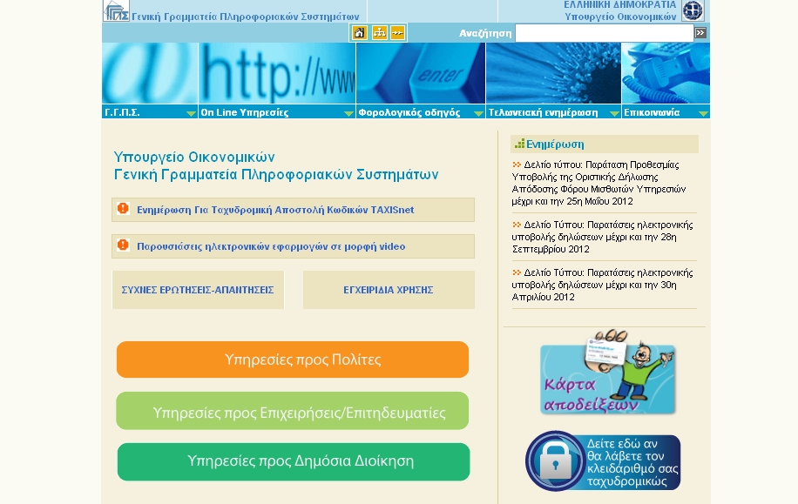Click the Hellenic Republic emblem icon
This screenshot has height=504, width=798.
693,10
